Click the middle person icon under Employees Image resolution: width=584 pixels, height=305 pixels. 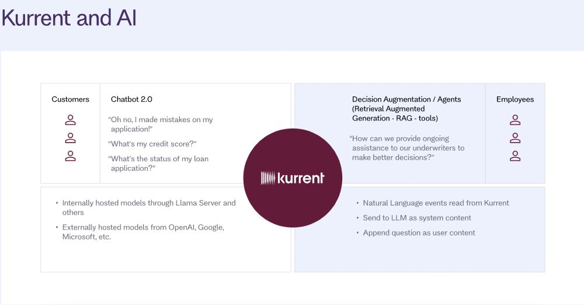[x=515, y=138]
